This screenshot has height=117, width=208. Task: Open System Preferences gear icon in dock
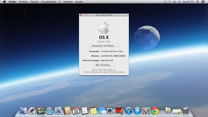pos(146,111)
